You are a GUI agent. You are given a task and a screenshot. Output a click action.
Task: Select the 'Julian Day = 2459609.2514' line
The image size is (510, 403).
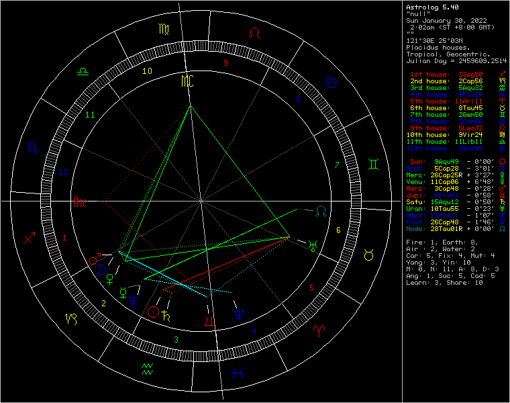pyautogui.click(x=456, y=61)
